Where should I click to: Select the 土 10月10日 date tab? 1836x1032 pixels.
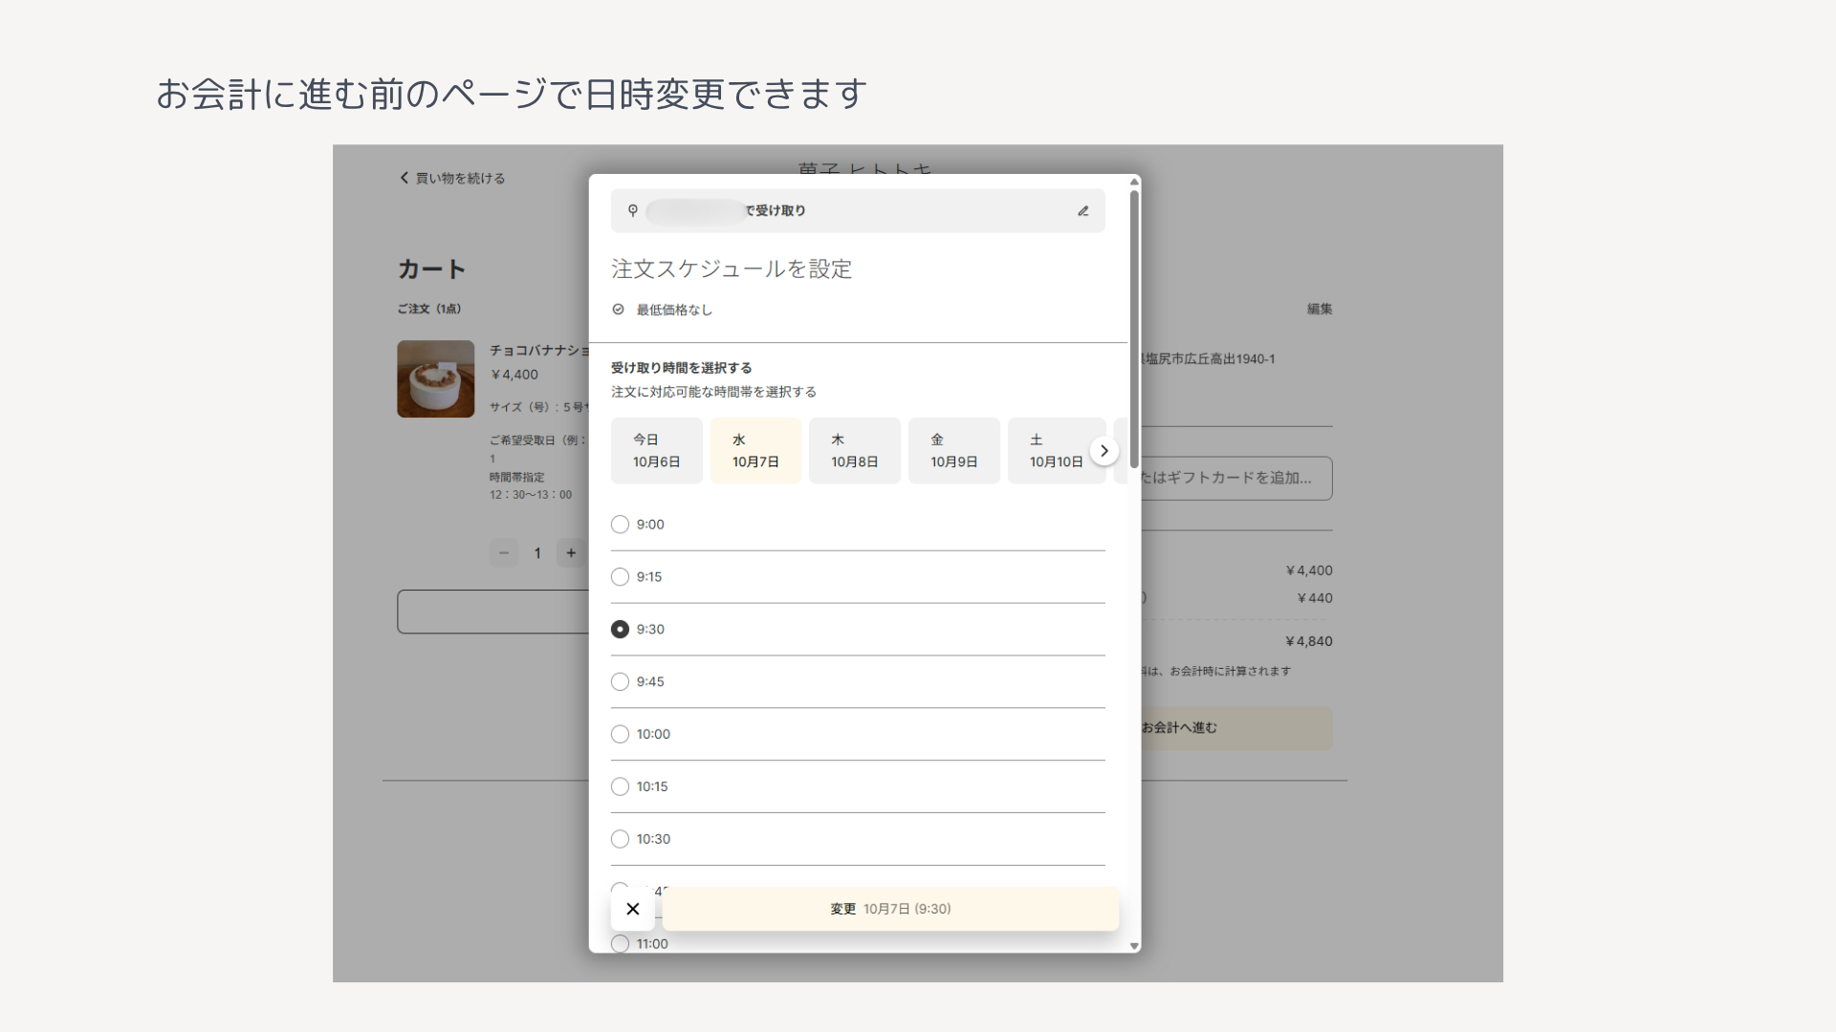(x=1056, y=451)
